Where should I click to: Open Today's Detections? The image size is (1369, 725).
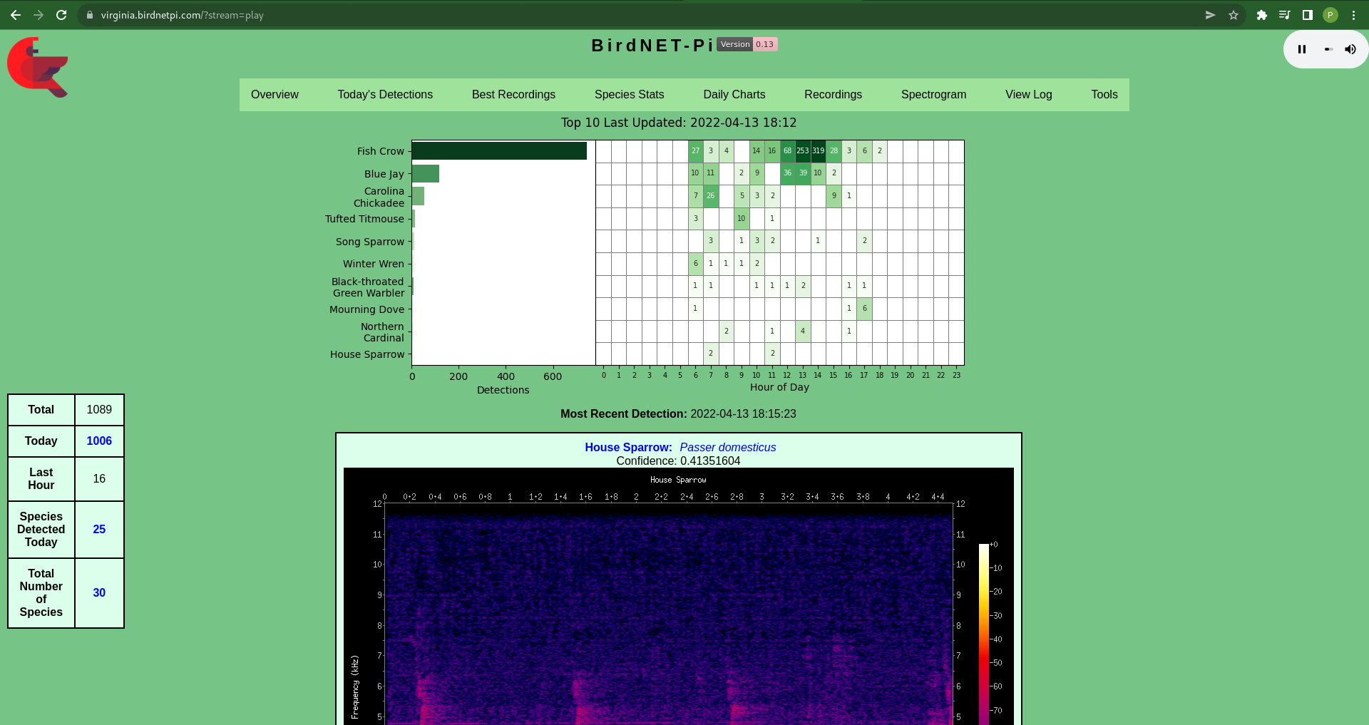click(384, 94)
